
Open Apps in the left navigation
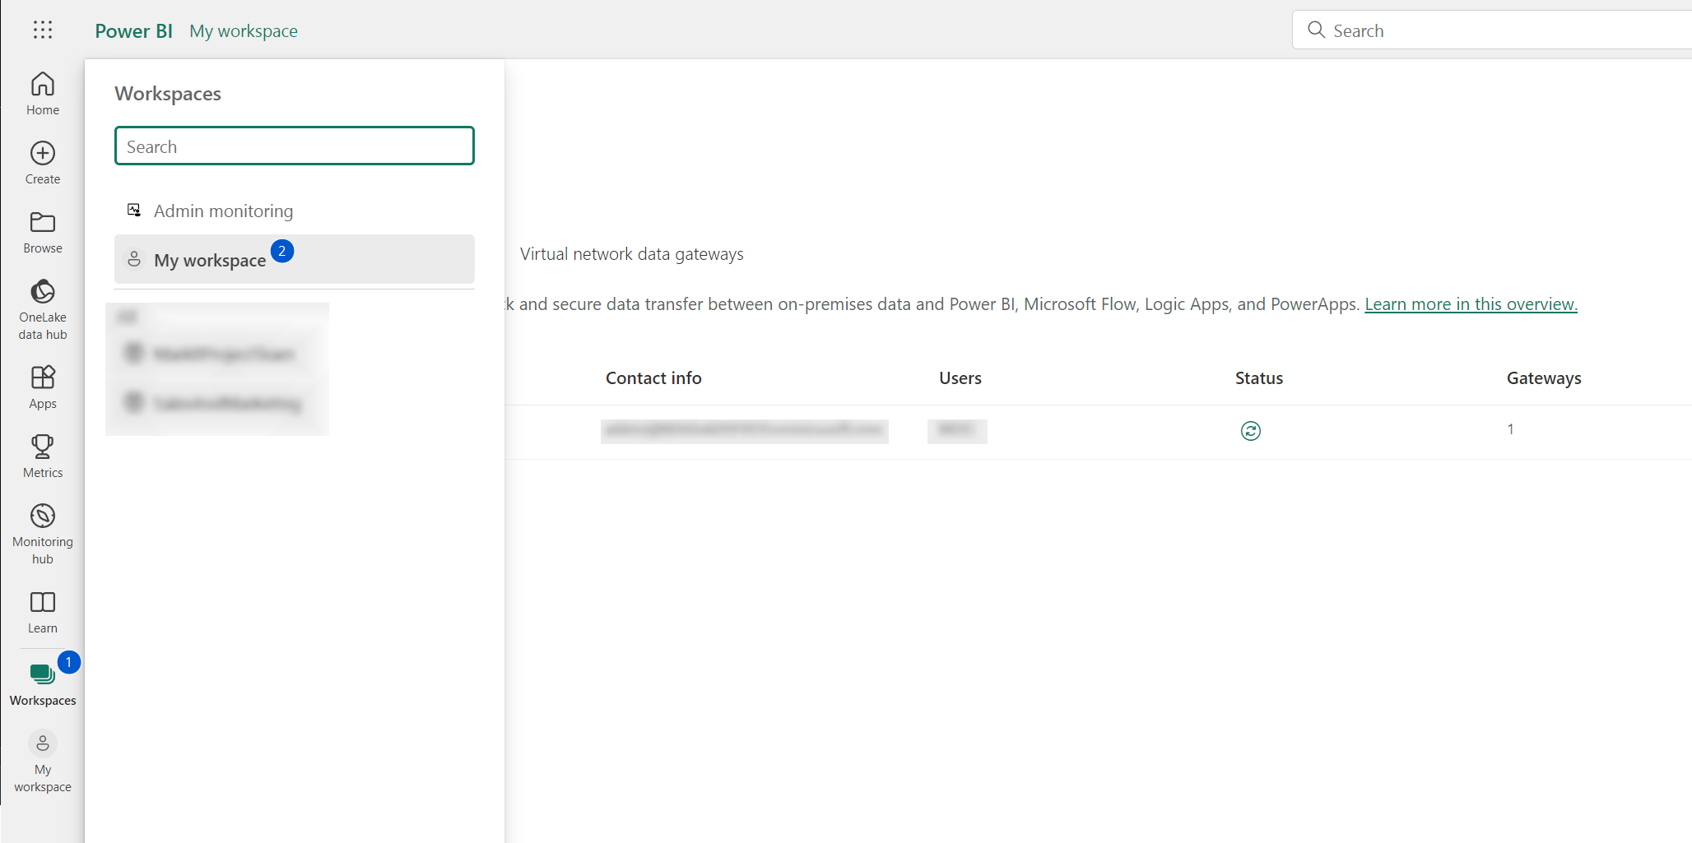43,387
